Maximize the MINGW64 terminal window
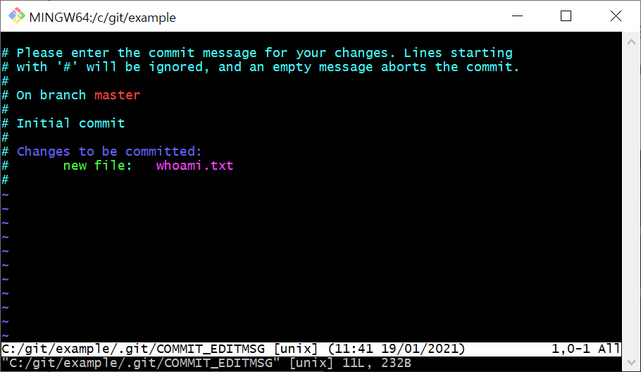 pos(566,16)
